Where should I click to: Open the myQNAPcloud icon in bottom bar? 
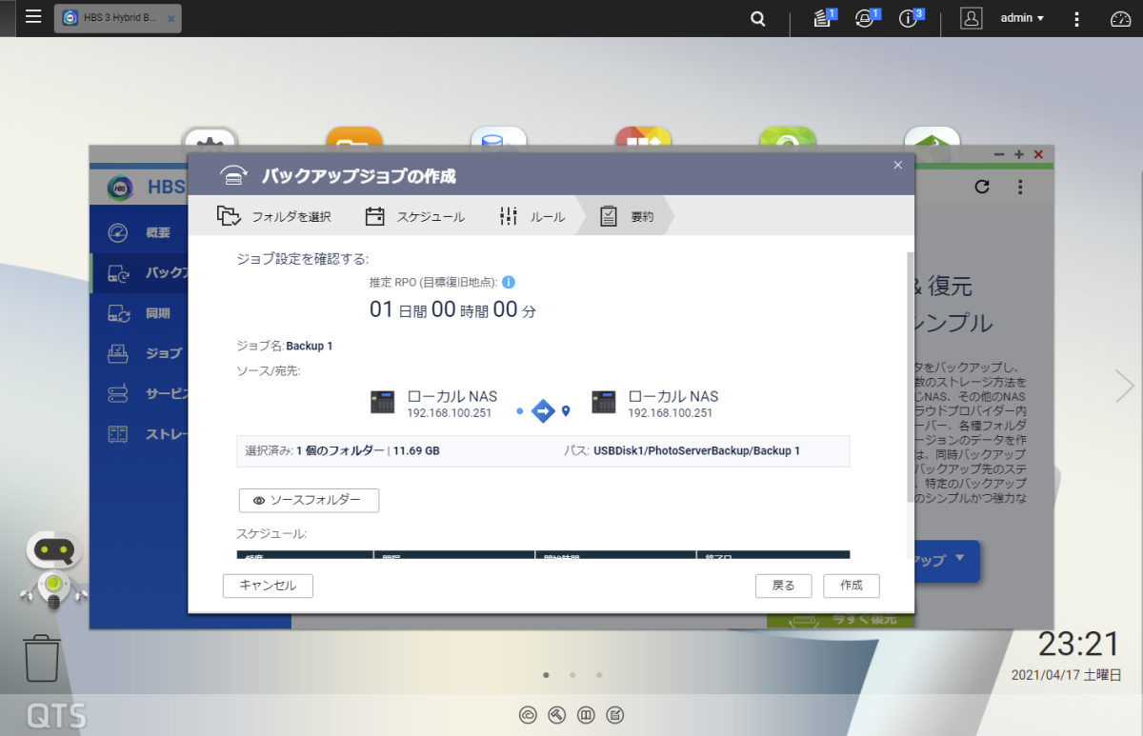(528, 715)
